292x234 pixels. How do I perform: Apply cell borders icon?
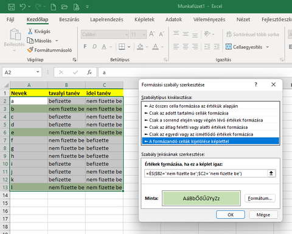(x=122, y=47)
